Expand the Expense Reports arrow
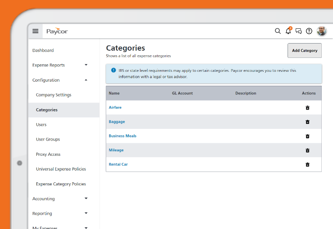 [86, 65]
